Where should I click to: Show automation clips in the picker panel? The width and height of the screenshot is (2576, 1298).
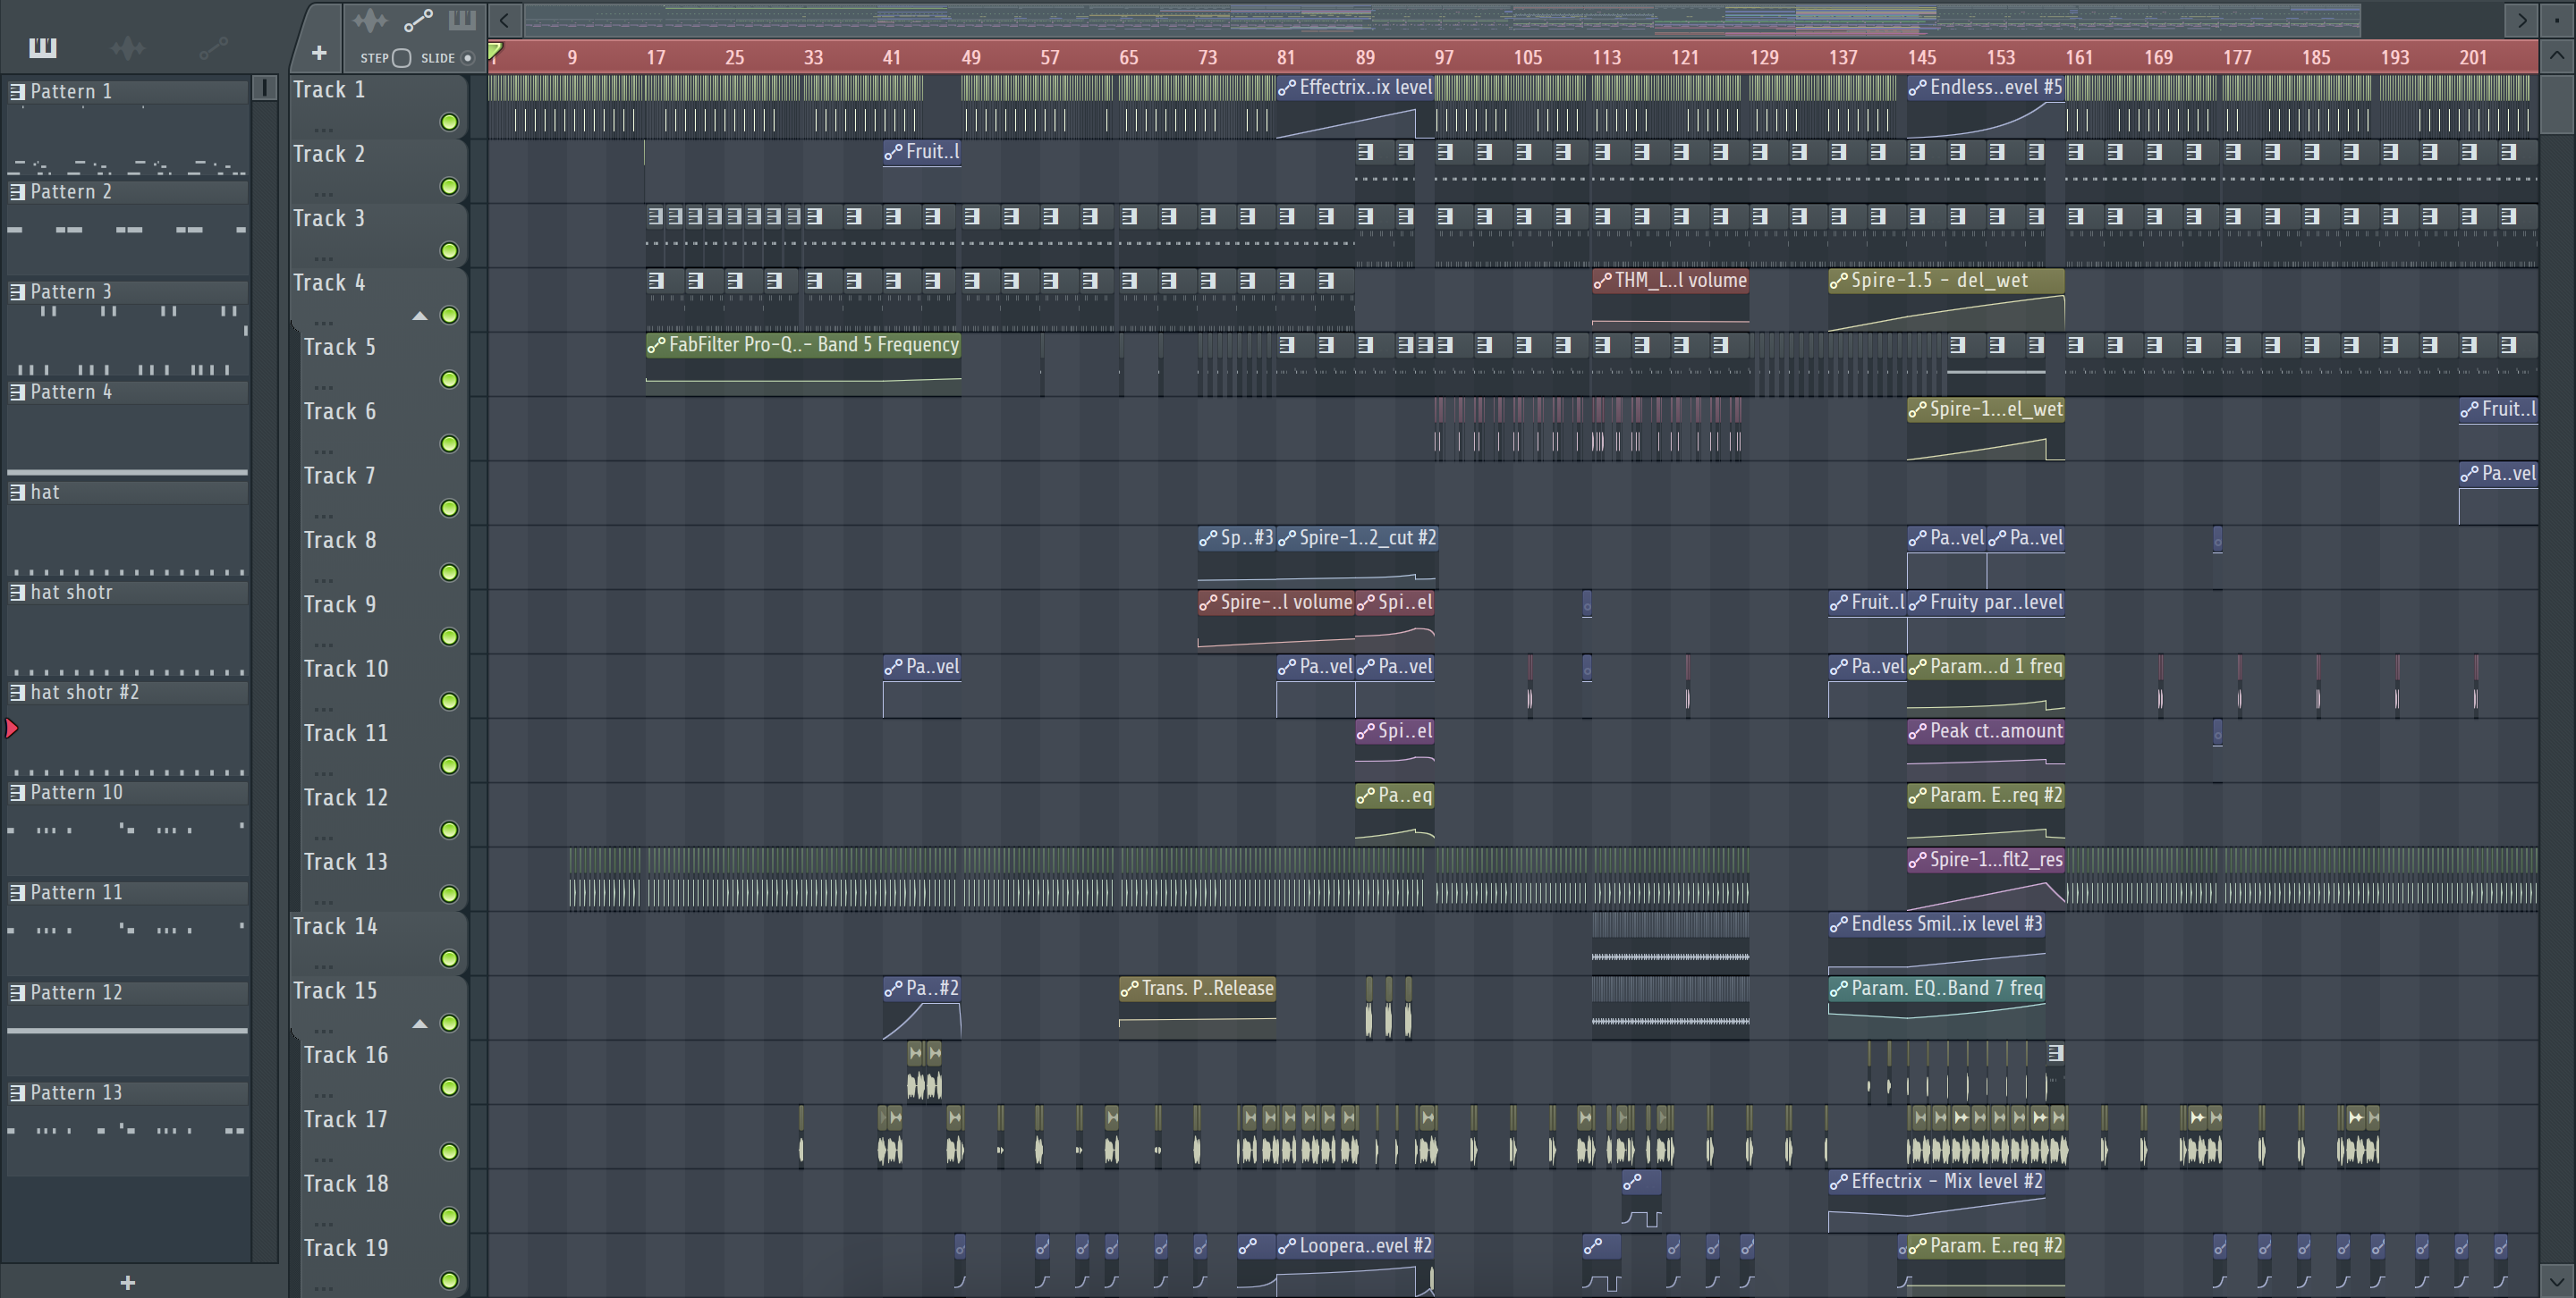coord(214,47)
